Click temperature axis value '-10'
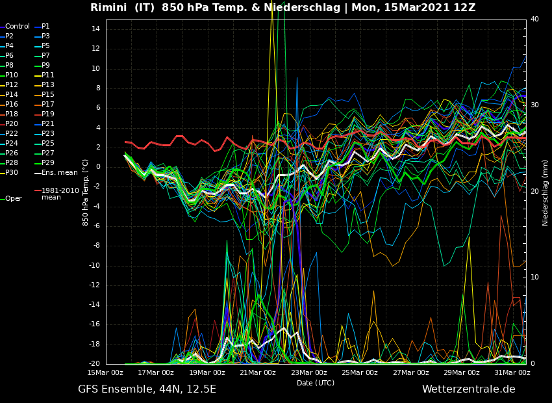Viewport: 552px width, 403px height. tap(94, 265)
